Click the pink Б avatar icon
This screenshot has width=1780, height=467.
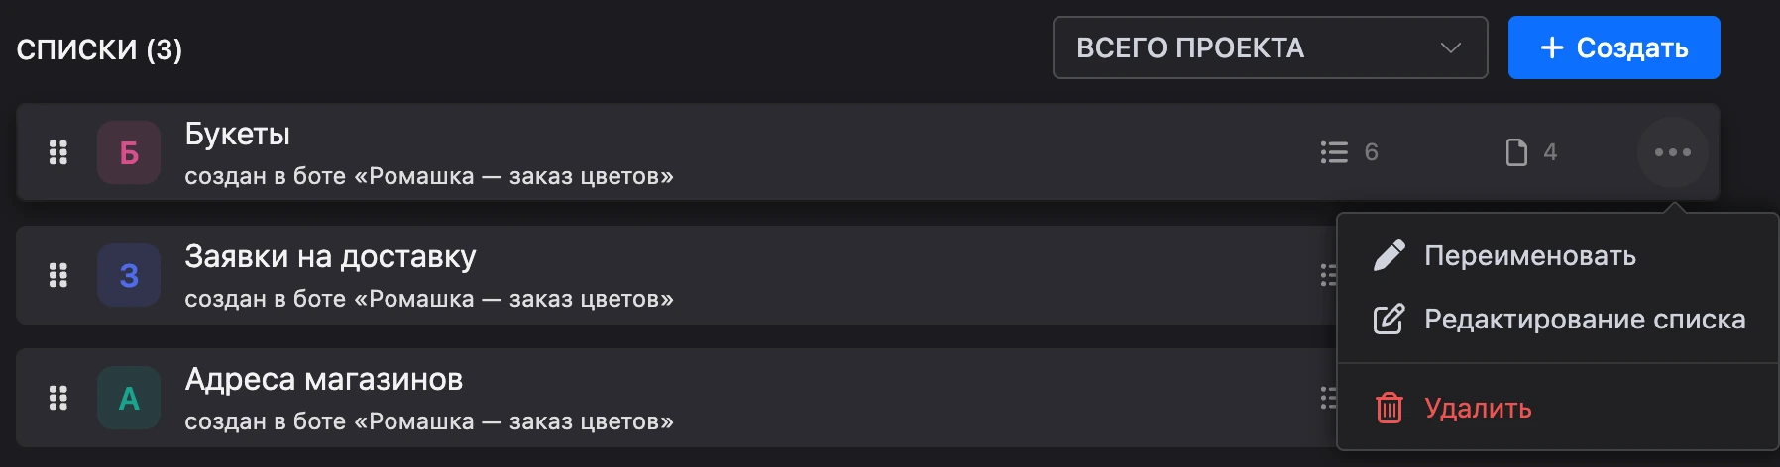[129, 152]
